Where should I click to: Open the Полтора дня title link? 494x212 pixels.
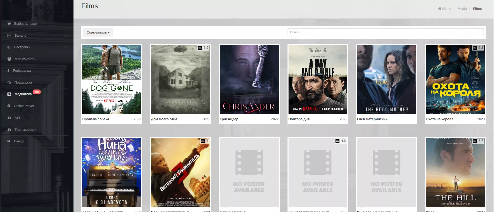pos(299,119)
